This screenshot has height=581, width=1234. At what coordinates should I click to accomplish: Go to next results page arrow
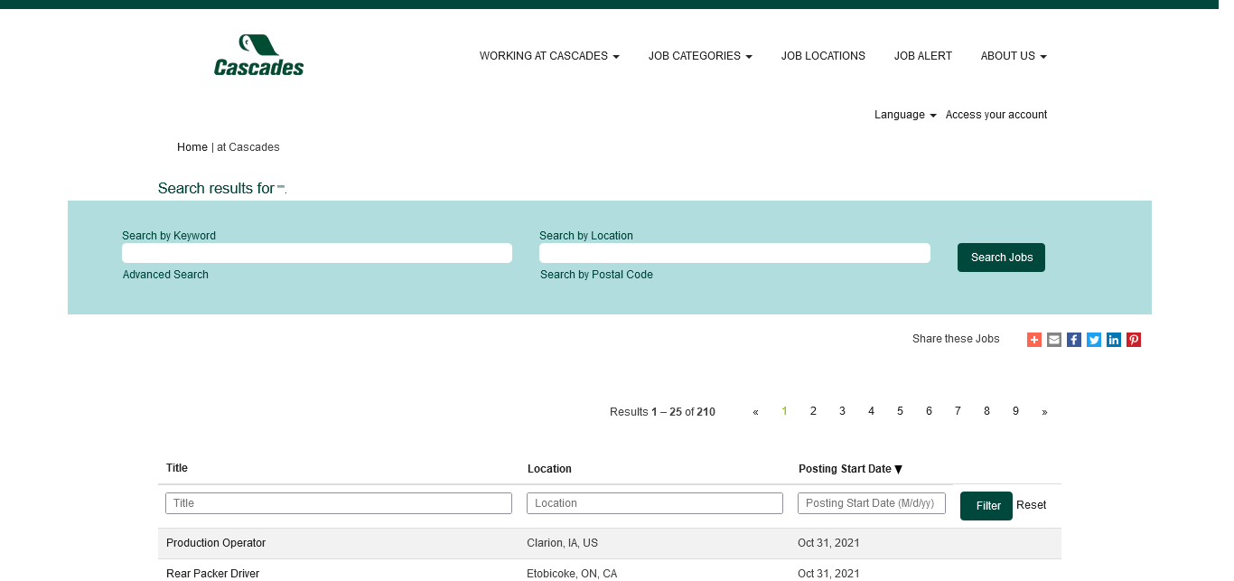[x=1044, y=412]
